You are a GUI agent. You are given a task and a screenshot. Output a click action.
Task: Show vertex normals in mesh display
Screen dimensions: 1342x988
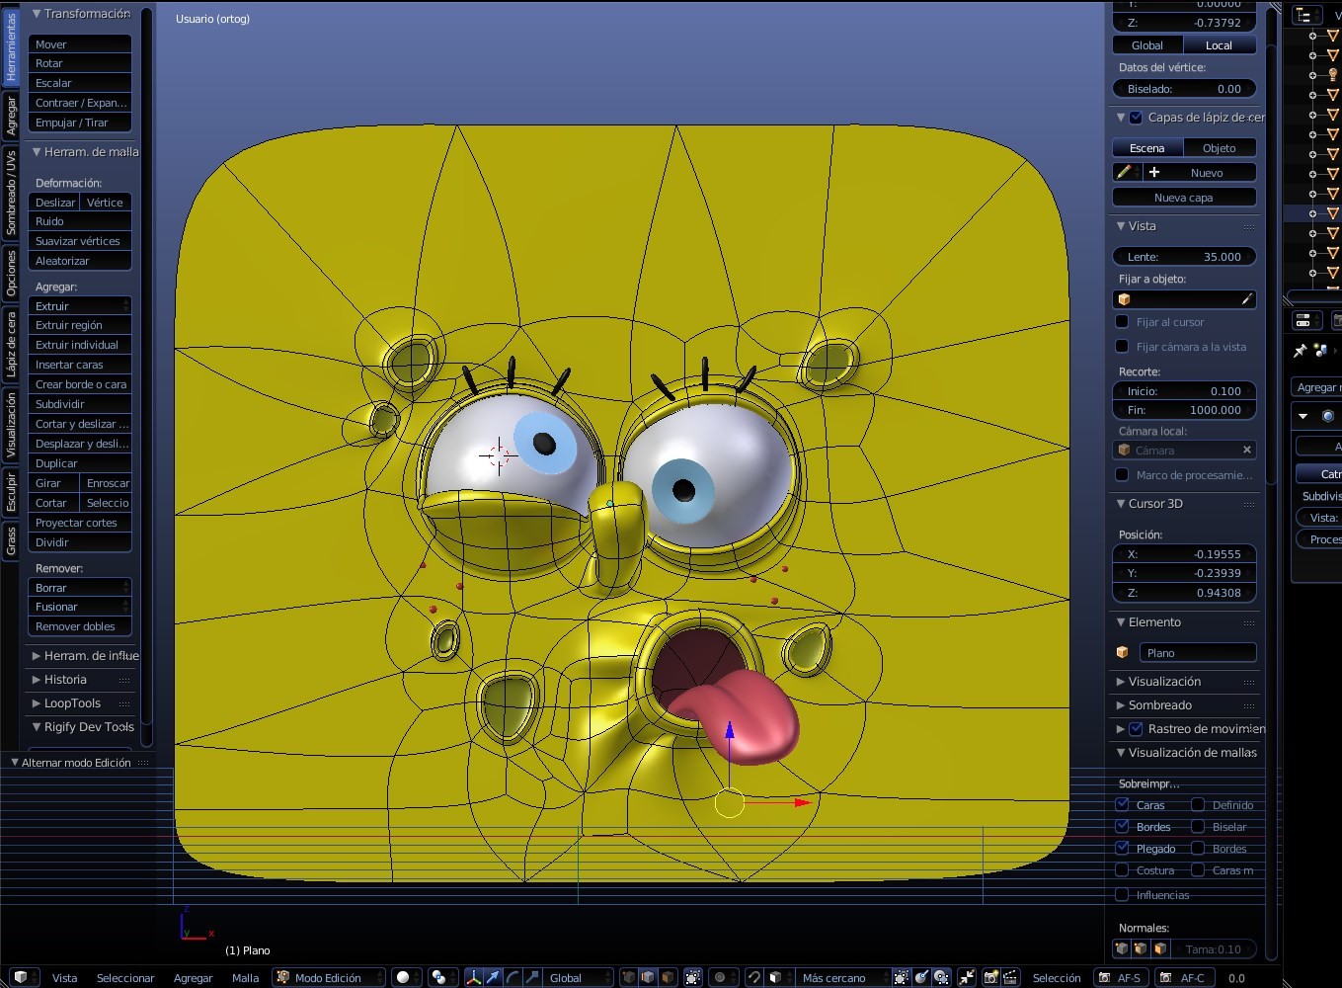tap(1122, 948)
